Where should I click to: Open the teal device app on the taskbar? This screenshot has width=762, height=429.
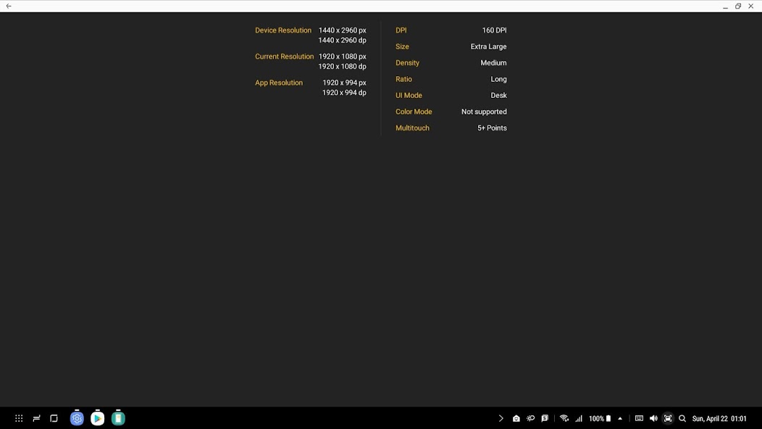pyautogui.click(x=117, y=418)
